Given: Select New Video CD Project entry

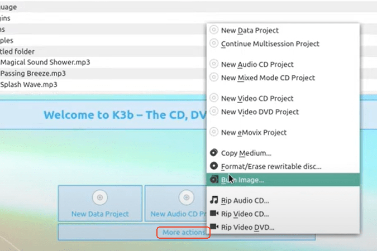Looking at the screenshot, I should pos(257,98).
